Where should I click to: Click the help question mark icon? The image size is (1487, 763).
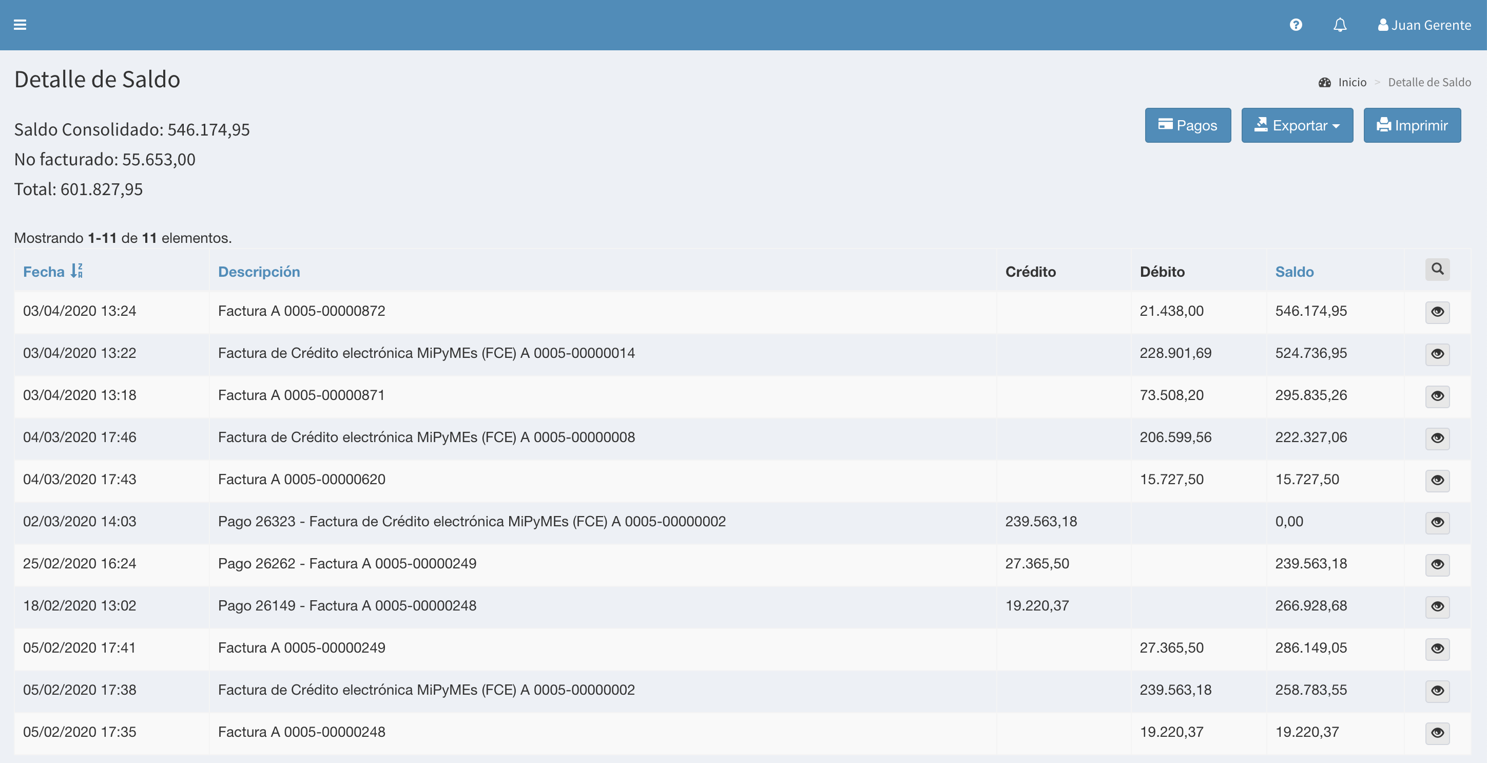pos(1296,25)
